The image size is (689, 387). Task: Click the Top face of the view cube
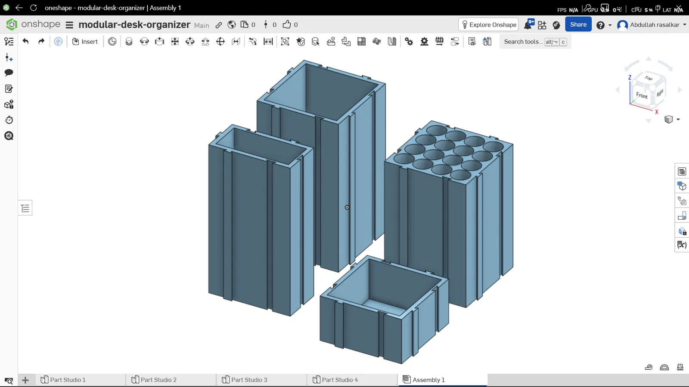point(649,78)
